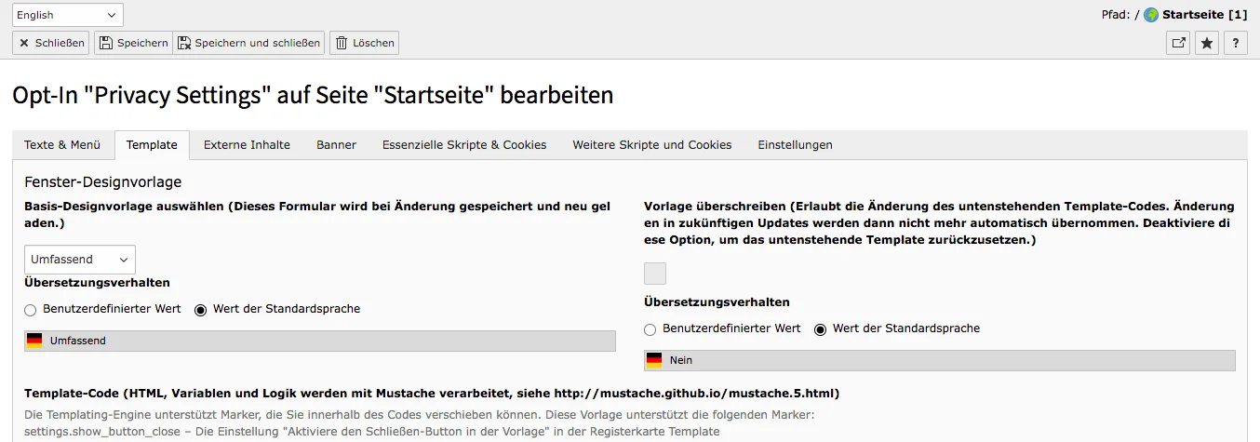Click the German flag beside Umfassend

coord(34,342)
